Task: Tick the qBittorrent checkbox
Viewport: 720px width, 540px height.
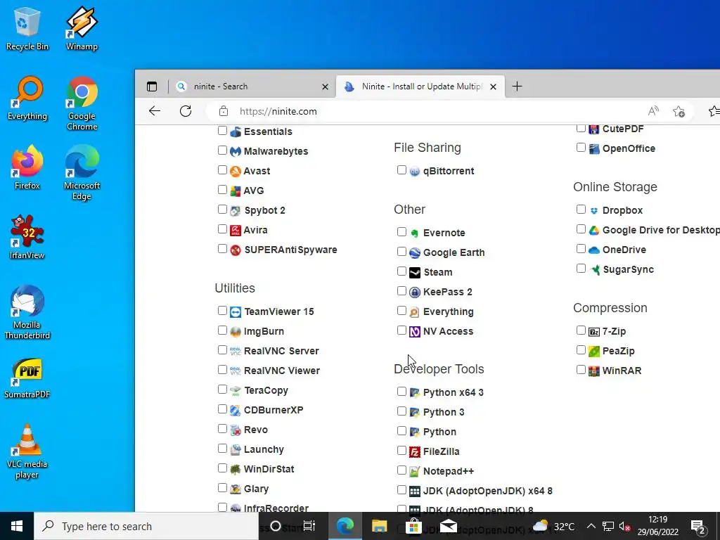Action: click(401, 170)
